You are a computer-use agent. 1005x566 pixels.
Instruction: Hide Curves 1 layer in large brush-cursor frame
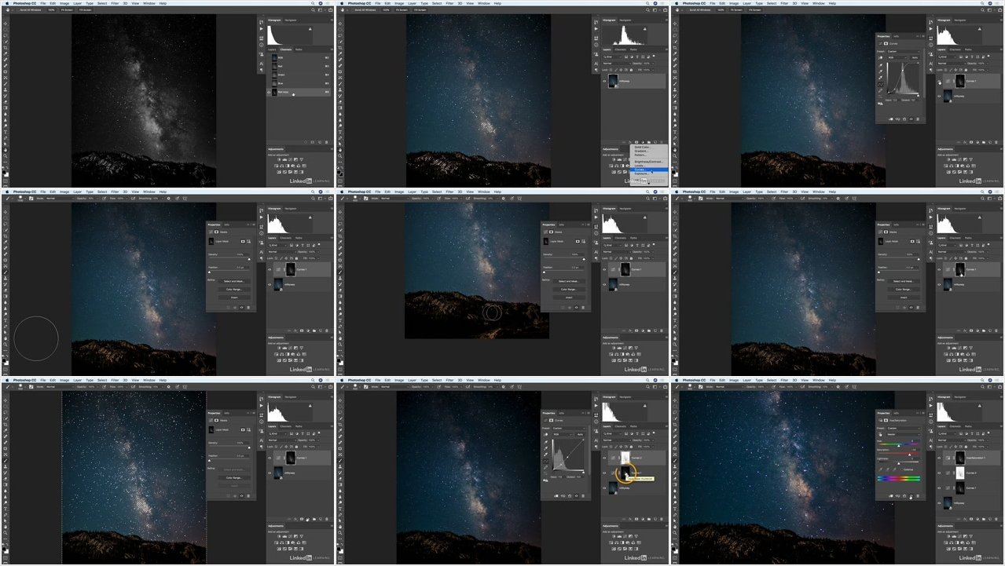(x=270, y=270)
